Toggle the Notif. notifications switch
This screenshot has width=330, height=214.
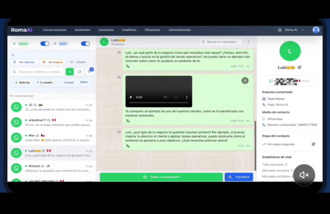(x=85, y=44)
